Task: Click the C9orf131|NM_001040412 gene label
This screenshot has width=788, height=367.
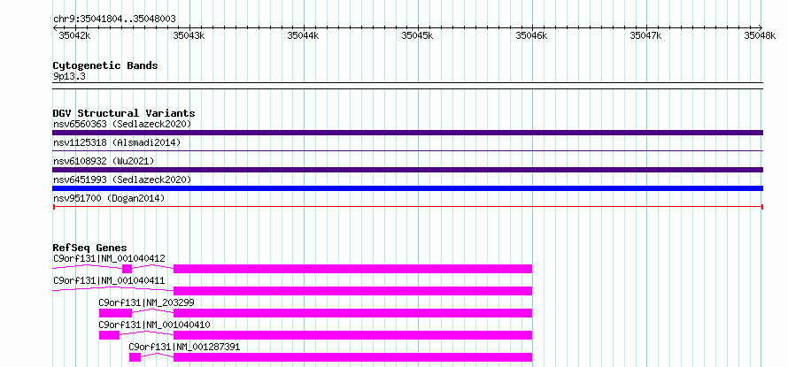Action: pyautogui.click(x=109, y=258)
